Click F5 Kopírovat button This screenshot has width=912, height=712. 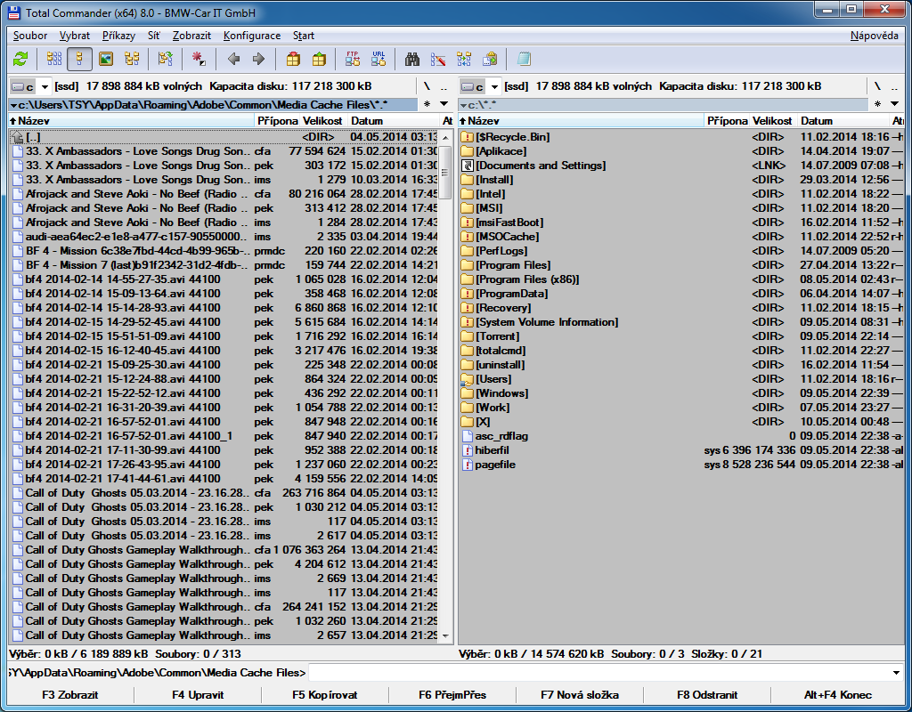(325, 695)
